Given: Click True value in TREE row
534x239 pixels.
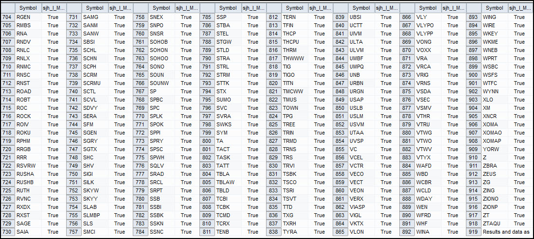Looking at the screenshot, I should tap(320, 124).
